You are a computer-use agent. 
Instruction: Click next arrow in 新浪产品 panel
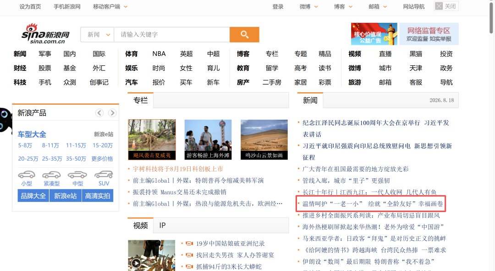point(112,113)
